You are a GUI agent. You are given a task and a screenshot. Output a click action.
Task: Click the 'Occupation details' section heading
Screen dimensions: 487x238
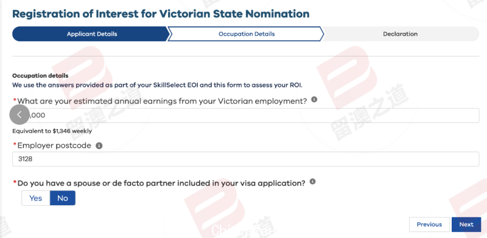tap(40, 76)
